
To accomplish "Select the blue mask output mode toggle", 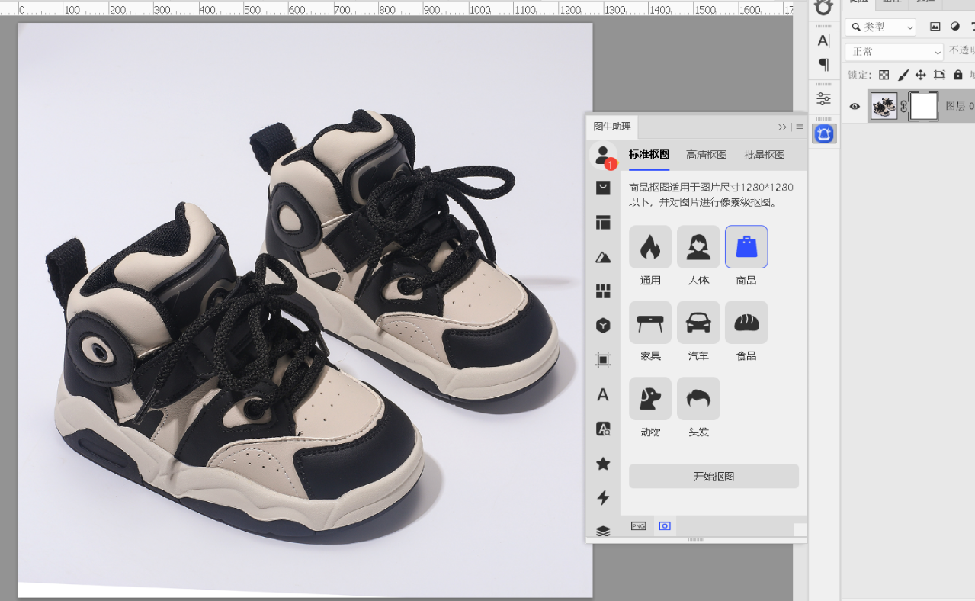I will pos(665,526).
